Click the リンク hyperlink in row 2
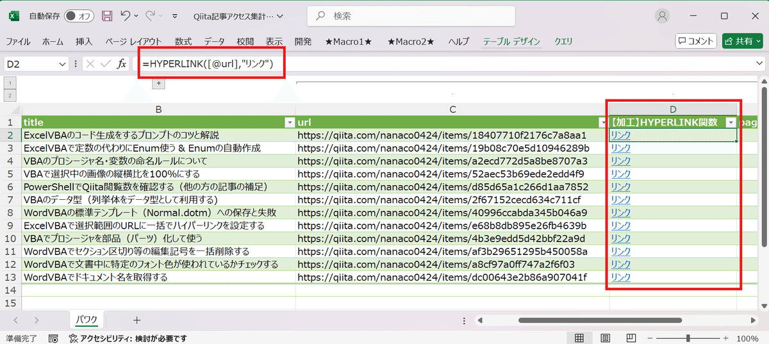Viewport: 769px width, 344px height. tap(620, 135)
